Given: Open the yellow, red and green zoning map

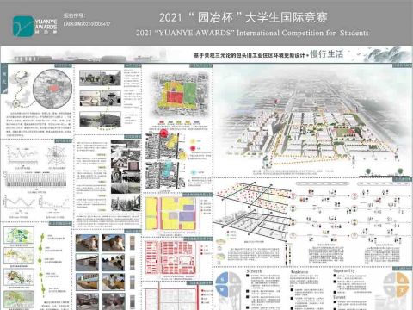Looking at the screenshot, I should (x=180, y=94).
